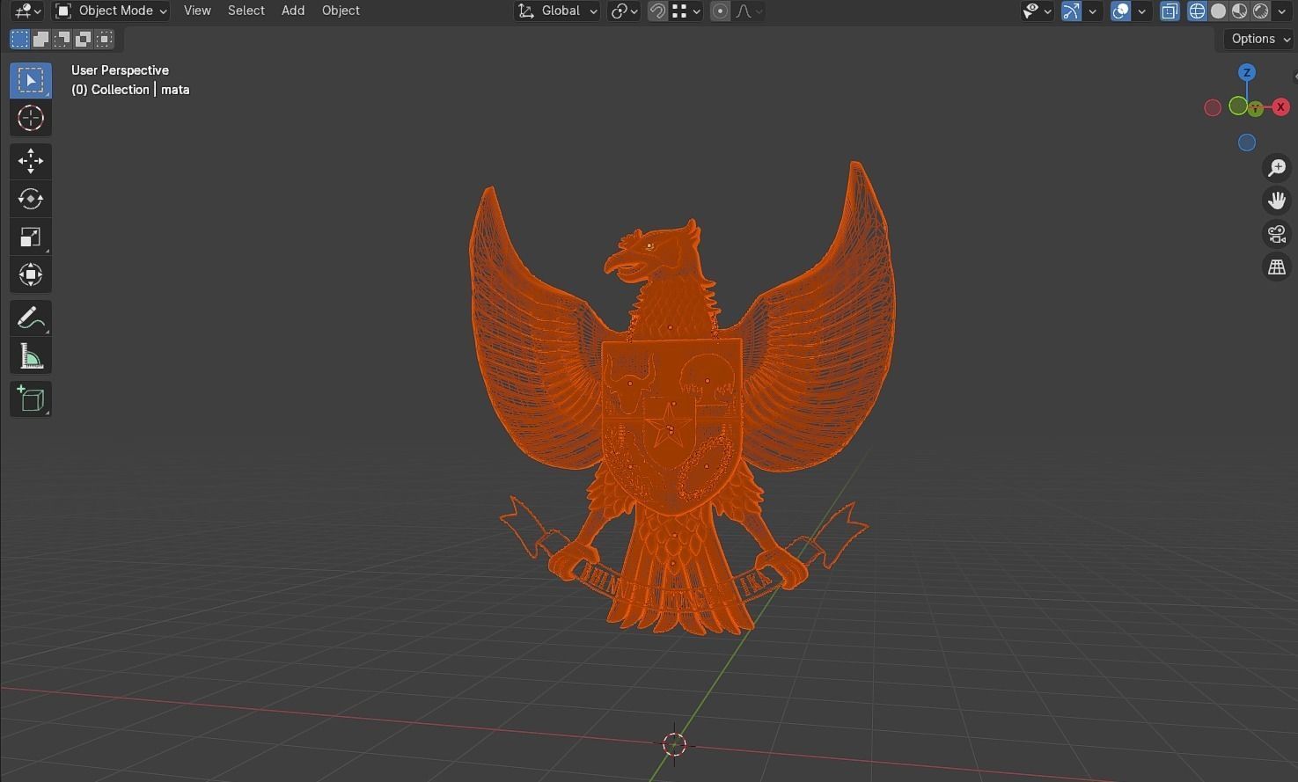Image resolution: width=1298 pixels, height=782 pixels.
Task: Open the Add menu
Action: click(293, 11)
